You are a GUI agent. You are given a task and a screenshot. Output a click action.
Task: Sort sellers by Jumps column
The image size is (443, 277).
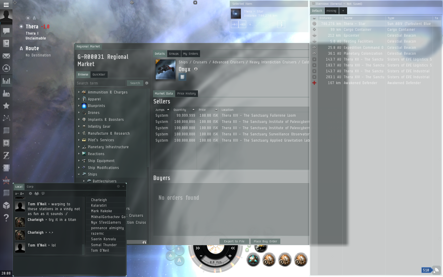(x=162, y=110)
